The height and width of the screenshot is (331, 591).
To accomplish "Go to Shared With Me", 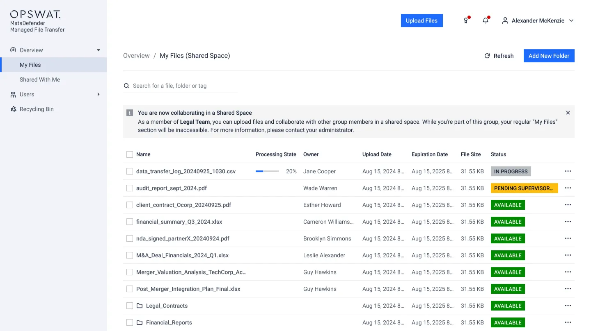I will [40, 79].
